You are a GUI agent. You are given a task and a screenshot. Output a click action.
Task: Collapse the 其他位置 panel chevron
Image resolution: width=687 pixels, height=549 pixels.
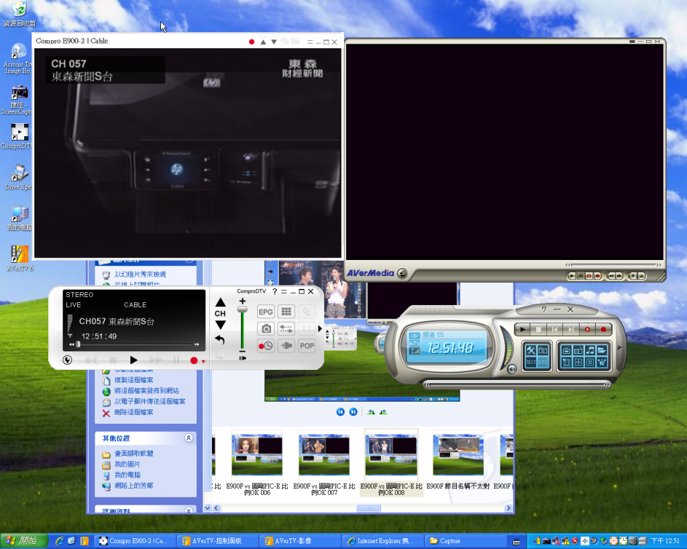[x=189, y=438]
